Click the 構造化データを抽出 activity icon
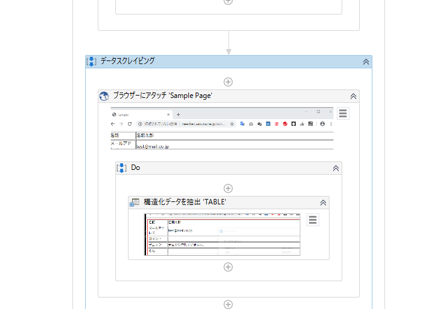 (135, 203)
